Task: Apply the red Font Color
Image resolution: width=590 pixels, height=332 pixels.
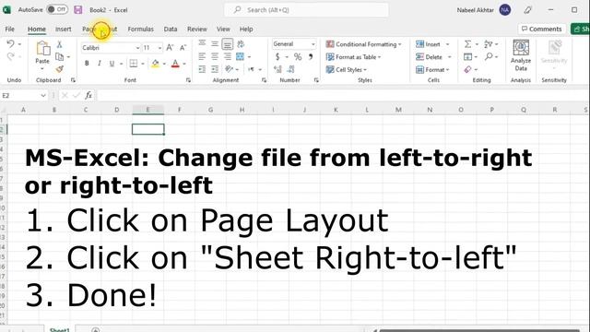Action: point(175,64)
